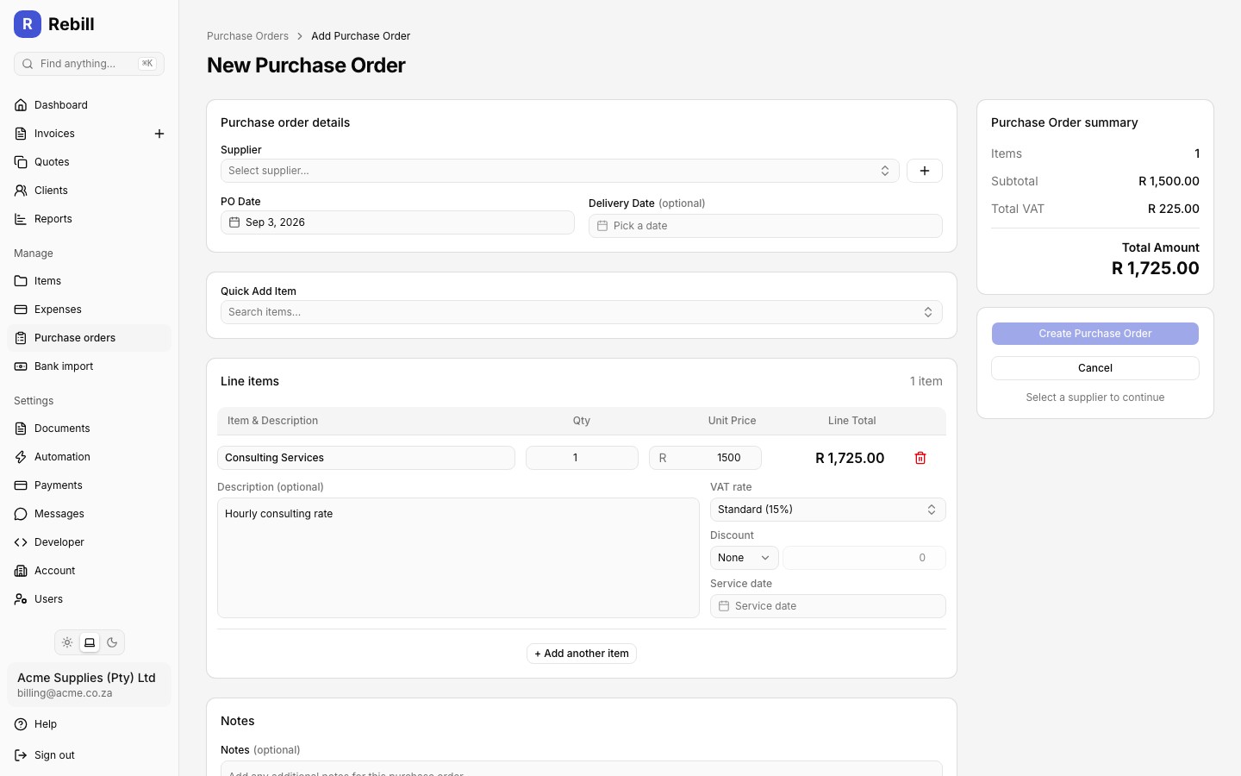
Task: Click the Total VAT R 225.00 value
Action: (x=1174, y=209)
